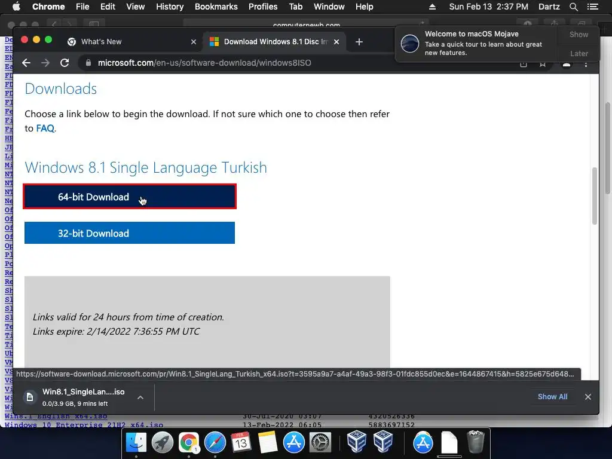The height and width of the screenshot is (459, 612).
Task: Open the View menu
Action: tap(136, 7)
